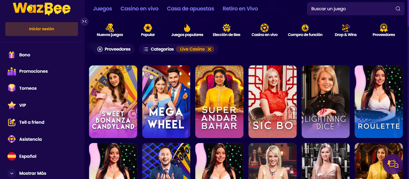Collapse the sidebar with the arrows button
409x179 pixels.
point(84,21)
